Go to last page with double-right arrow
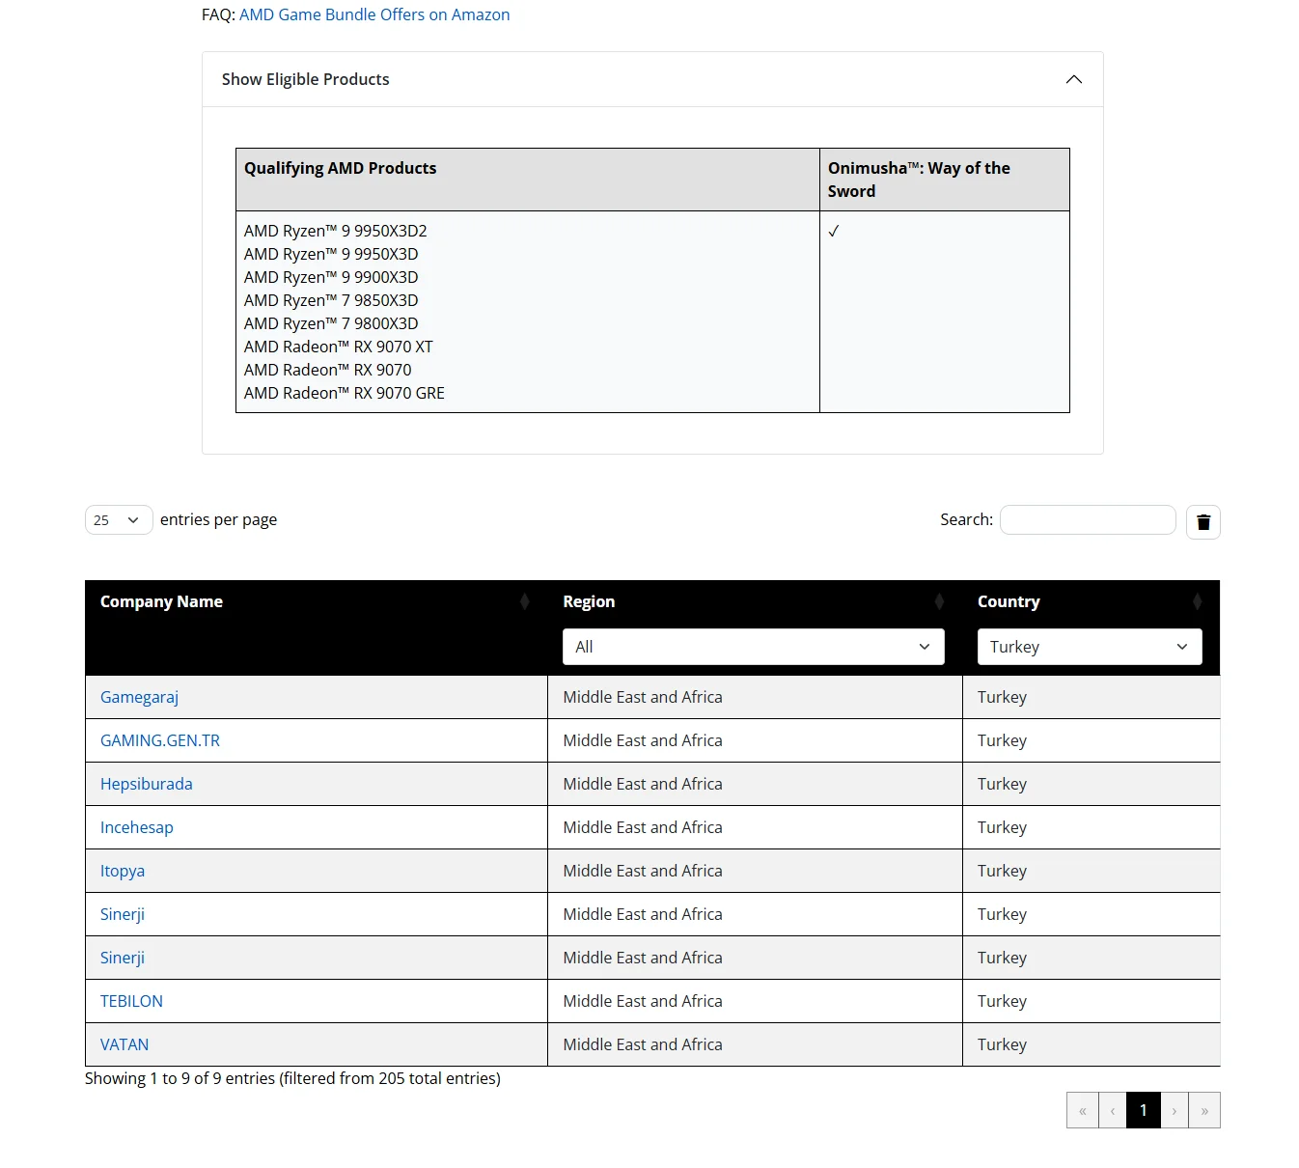 click(1204, 1110)
